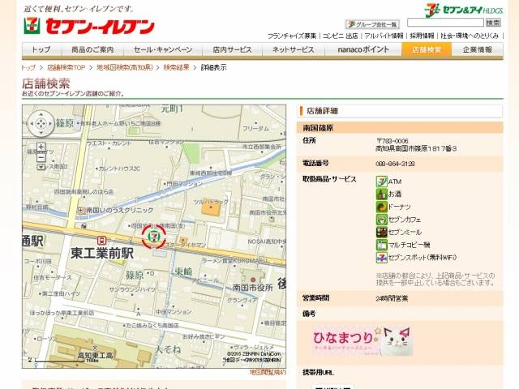Open the 採用情報 link

point(422,36)
